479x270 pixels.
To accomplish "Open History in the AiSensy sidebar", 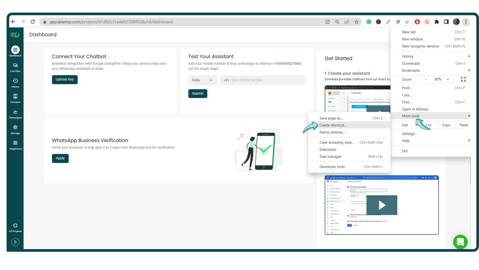I will pyautogui.click(x=15, y=83).
